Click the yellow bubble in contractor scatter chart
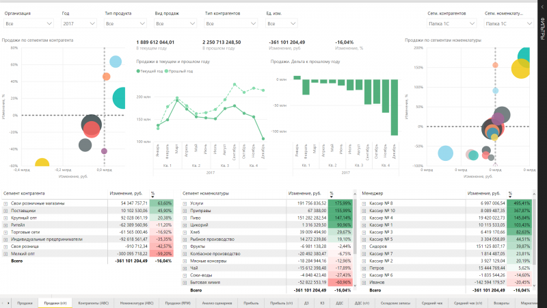The height and width of the screenshot is (308, 547). tap(42, 164)
